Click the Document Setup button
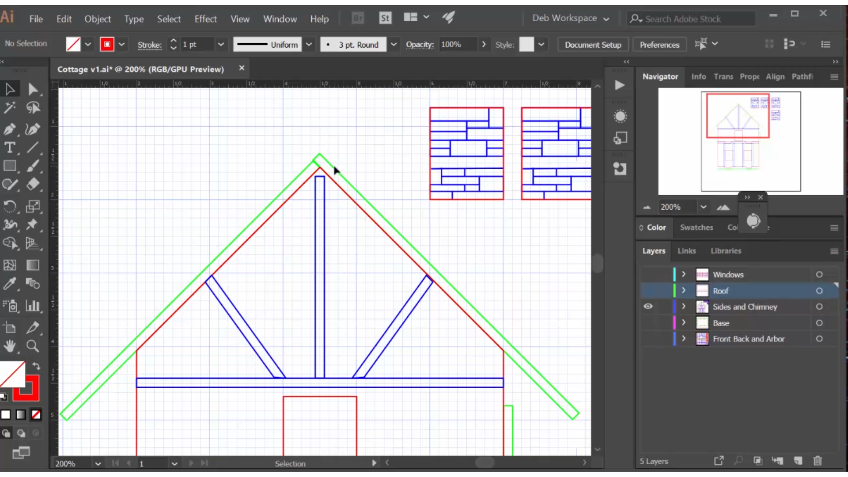 tap(594, 45)
